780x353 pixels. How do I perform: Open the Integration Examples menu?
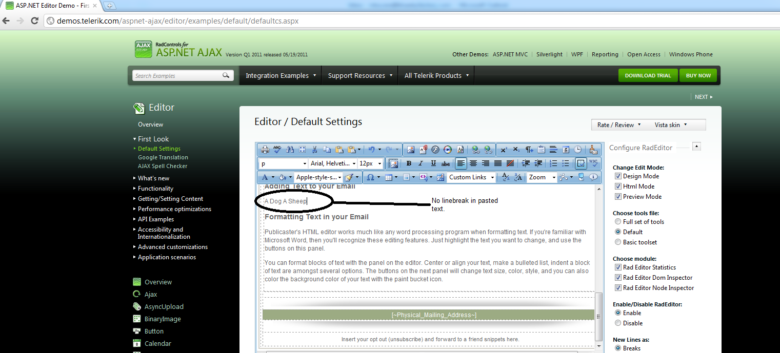[x=281, y=75]
